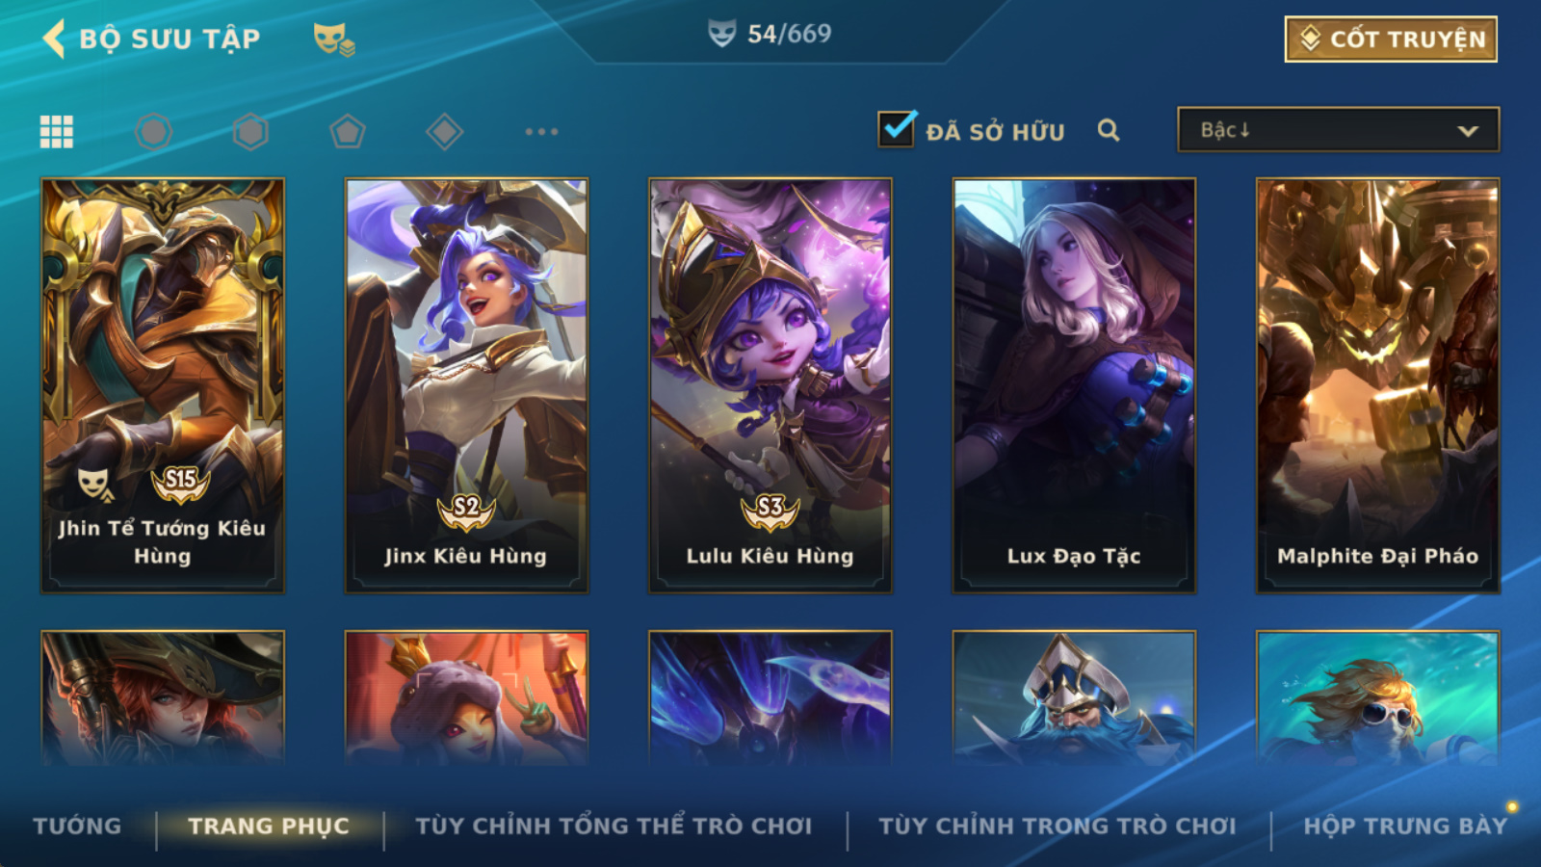This screenshot has height=867, width=1541.
Task: Select the Lux Đạo Tặc skin card
Action: (1074, 385)
